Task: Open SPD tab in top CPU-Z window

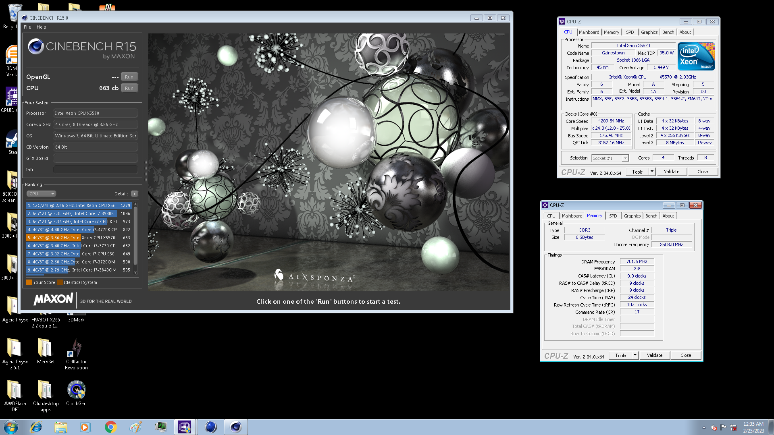Action: coord(630,32)
